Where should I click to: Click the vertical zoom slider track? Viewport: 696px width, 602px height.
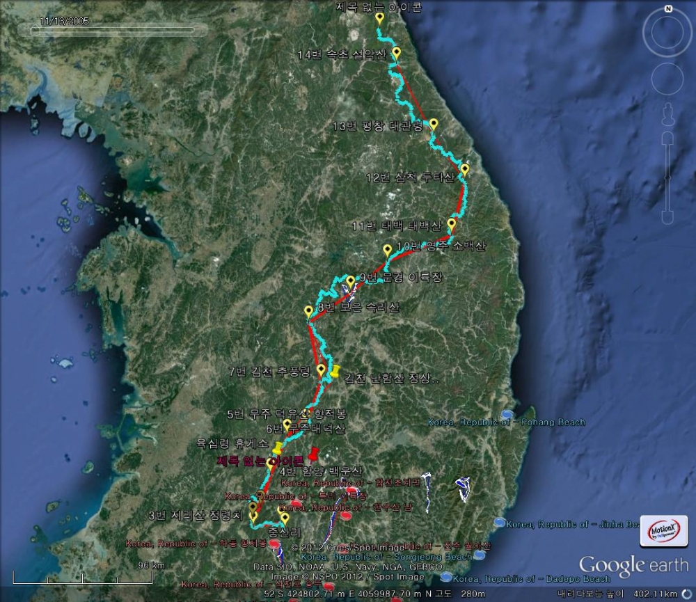pos(667,177)
